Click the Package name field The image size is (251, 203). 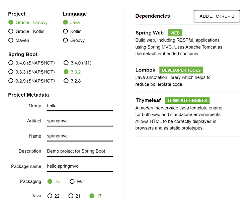[x=80, y=166]
